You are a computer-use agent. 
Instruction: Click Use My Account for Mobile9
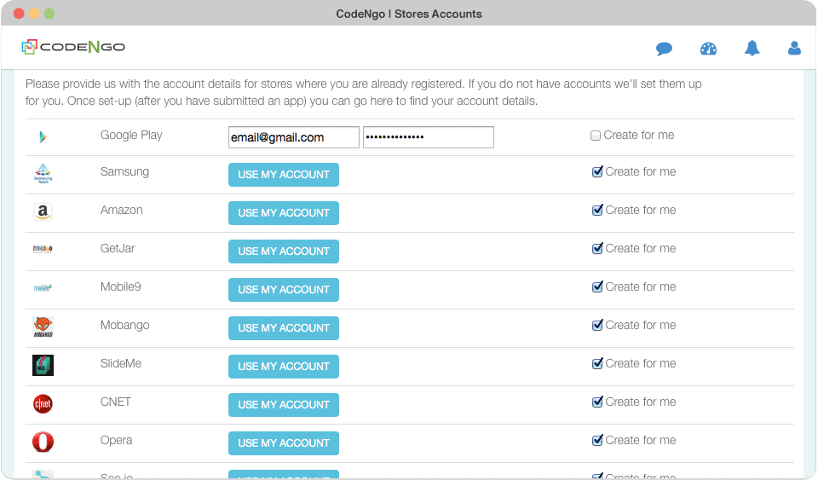pos(283,290)
